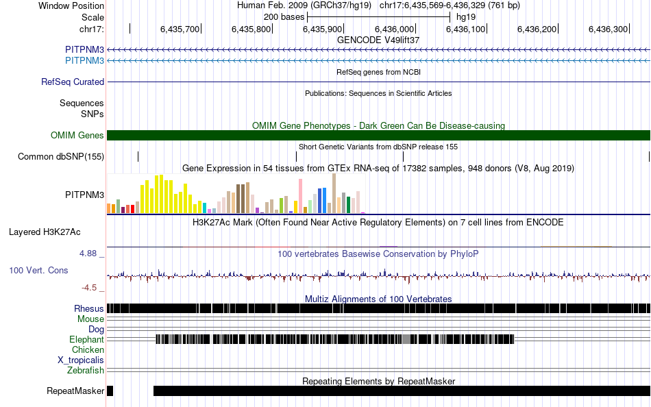This screenshot has width=651, height=407.
Task: Click the 6,435,800 coordinate on ruler
Action: pyautogui.click(x=251, y=29)
